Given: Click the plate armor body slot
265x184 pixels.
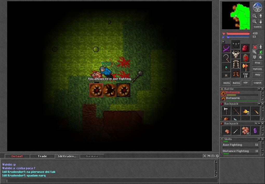Looking at the screenshot, I should pos(236,55).
